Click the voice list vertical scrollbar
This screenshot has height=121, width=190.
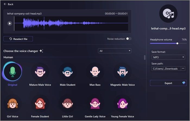coord(145,57)
